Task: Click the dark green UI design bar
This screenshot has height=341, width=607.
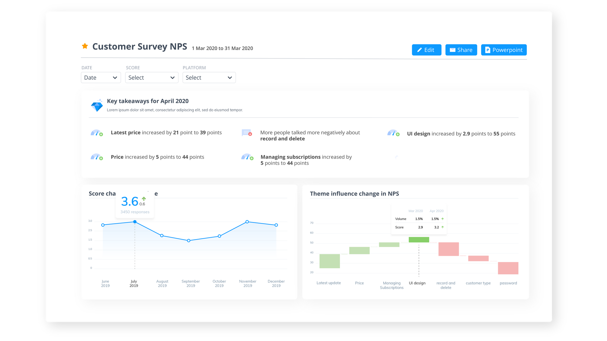Action: tap(419, 239)
